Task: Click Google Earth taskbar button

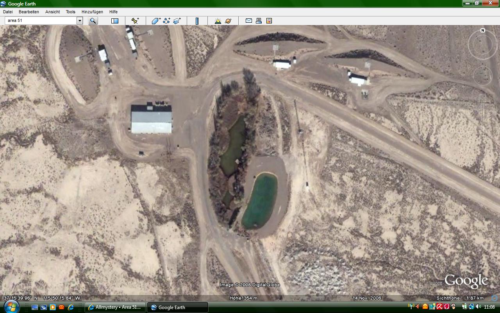Action: tap(177, 307)
